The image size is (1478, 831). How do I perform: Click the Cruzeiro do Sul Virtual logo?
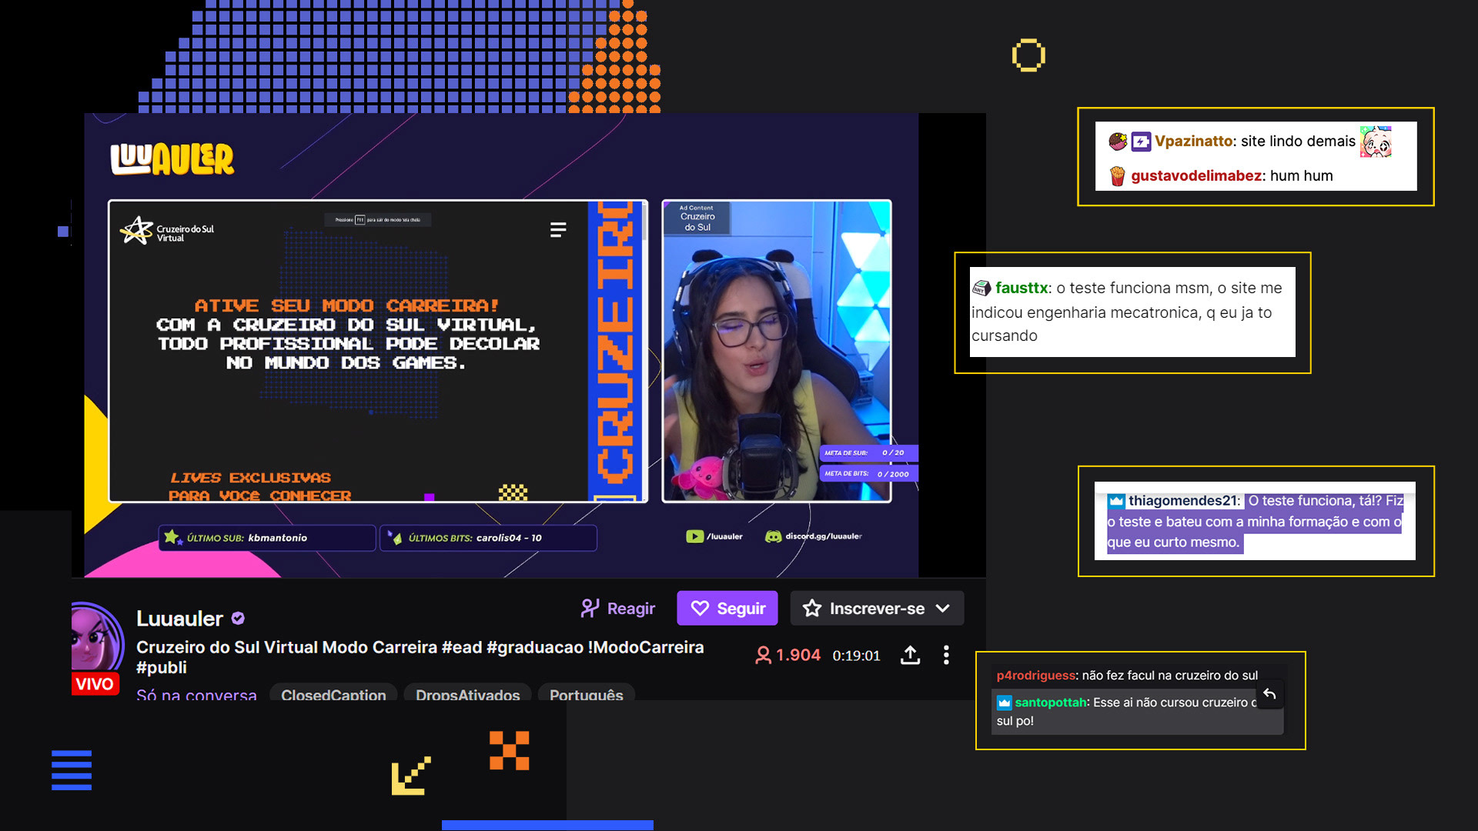(167, 230)
